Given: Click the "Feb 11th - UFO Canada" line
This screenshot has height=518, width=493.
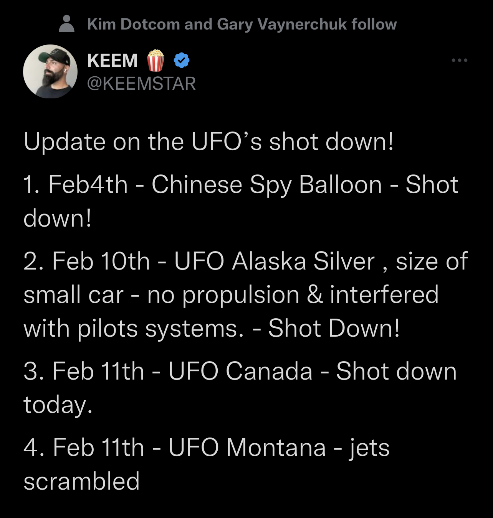Looking at the screenshot, I should (240, 371).
